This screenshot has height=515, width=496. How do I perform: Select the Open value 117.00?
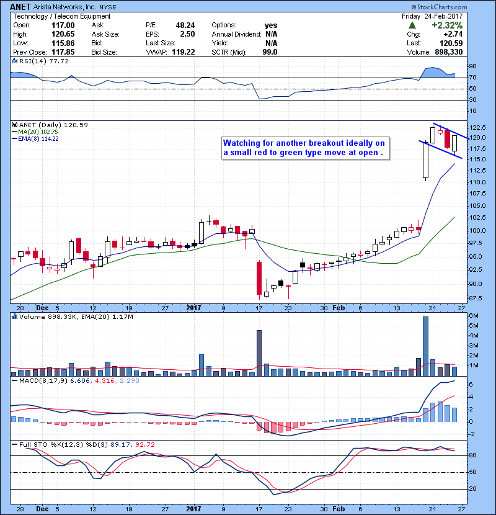tap(63, 25)
